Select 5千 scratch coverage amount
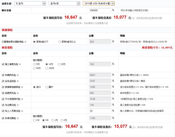 coord(43,120)
